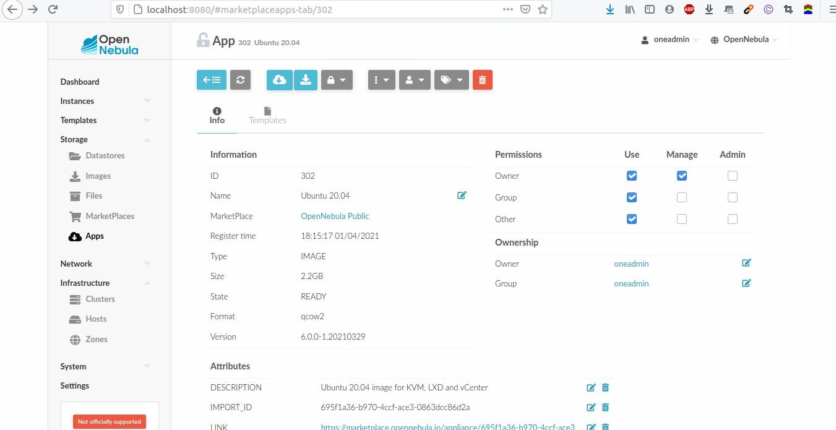Edit the Owner under Ownership

[746, 263]
